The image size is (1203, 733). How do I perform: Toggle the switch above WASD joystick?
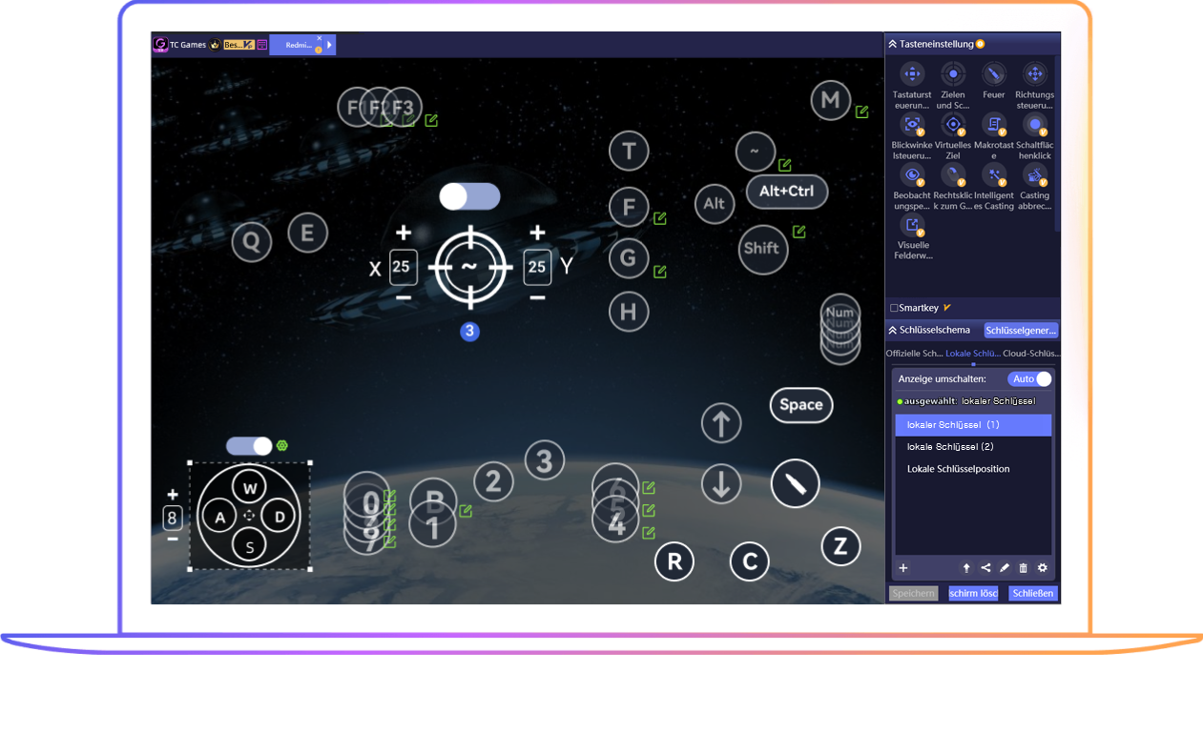249,446
